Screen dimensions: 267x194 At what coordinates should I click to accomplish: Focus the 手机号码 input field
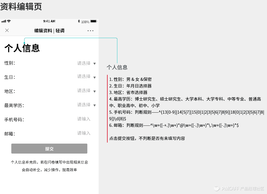coord(84,119)
